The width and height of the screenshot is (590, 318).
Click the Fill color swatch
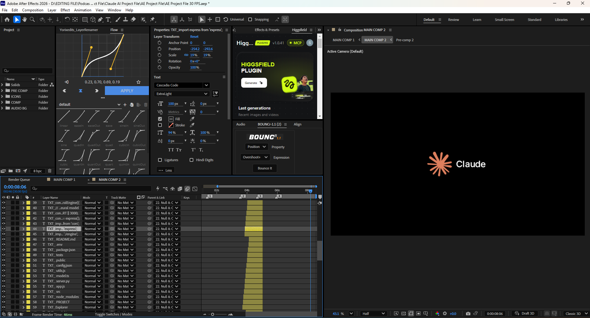(171, 119)
